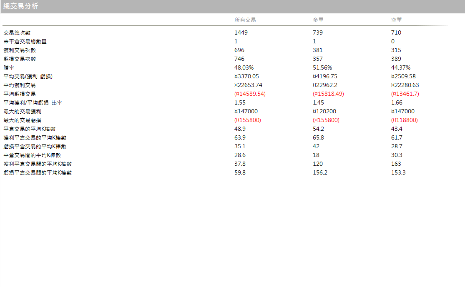Select long average trade ¤4196.75
Viewport: 465px width, 287px height.
[325, 76]
